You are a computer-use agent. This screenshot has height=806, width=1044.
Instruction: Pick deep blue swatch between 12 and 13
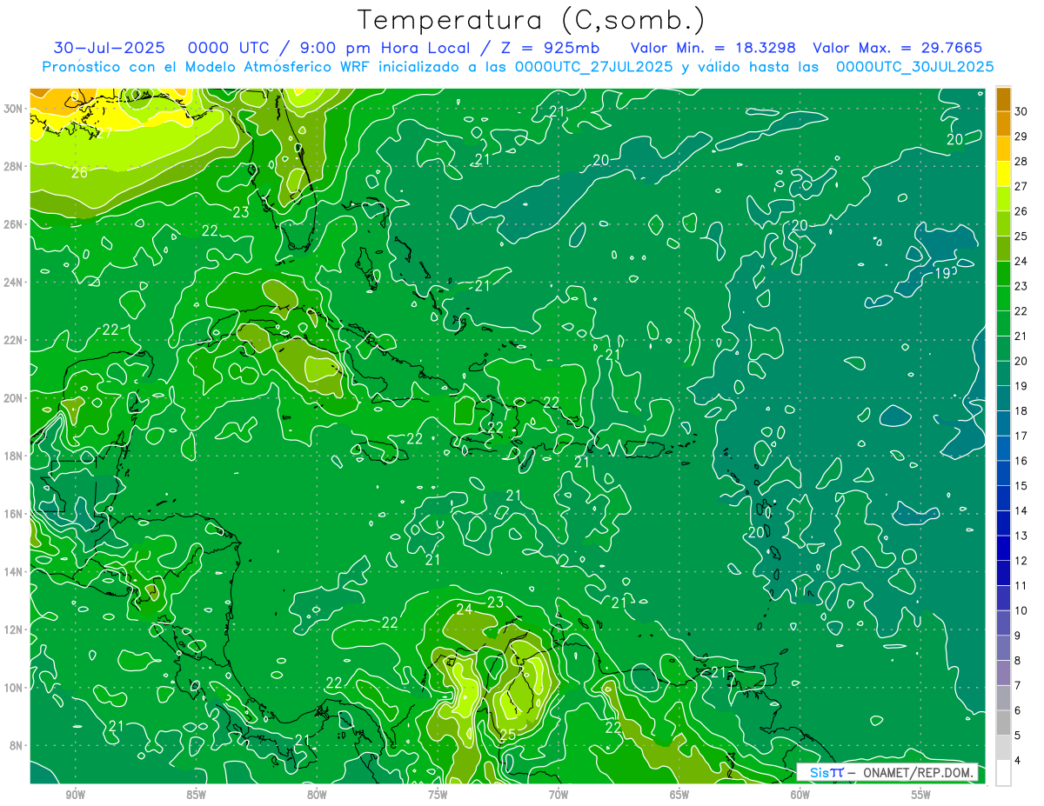pyautogui.click(x=1003, y=549)
